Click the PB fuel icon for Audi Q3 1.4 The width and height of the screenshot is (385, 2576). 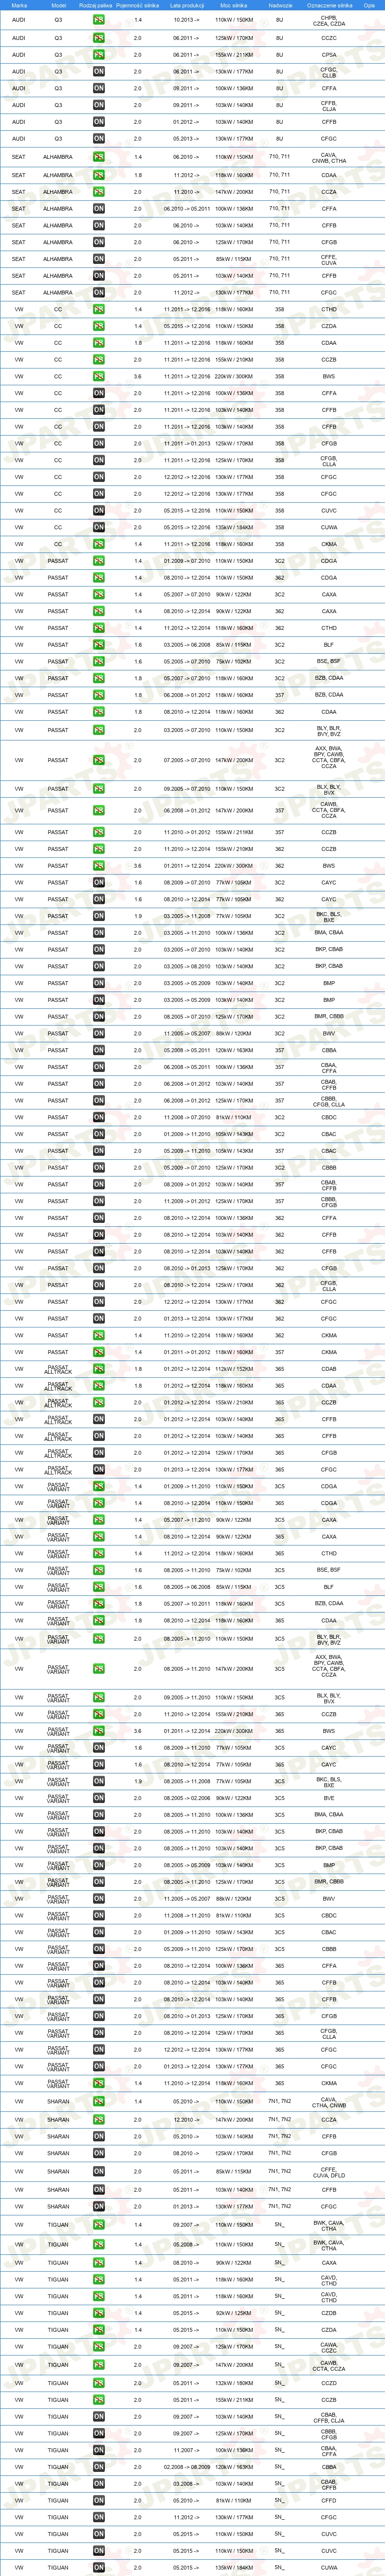[x=99, y=20]
